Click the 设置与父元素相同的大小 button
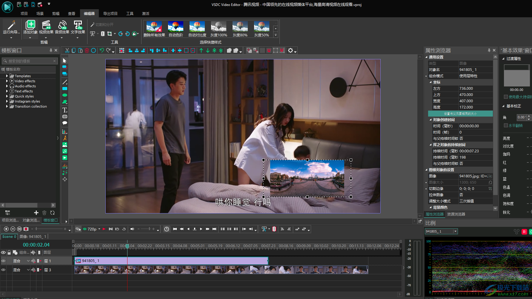 (x=460, y=114)
